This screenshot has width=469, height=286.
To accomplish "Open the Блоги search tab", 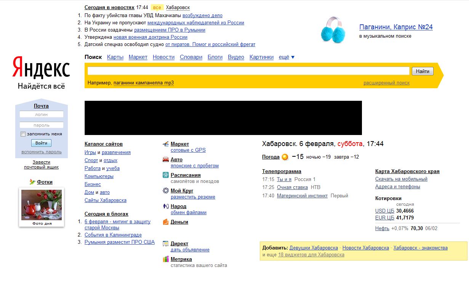I will pos(215,57).
